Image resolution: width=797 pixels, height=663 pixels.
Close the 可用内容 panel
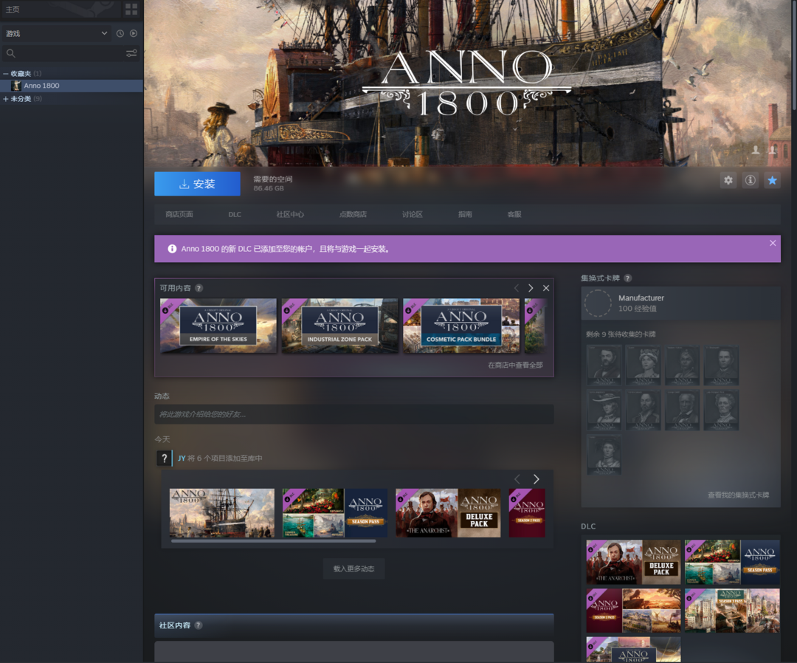(x=546, y=288)
